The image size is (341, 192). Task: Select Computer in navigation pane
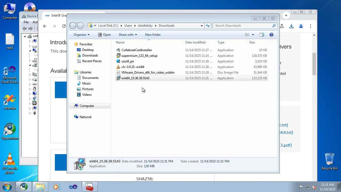pos(90,106)
